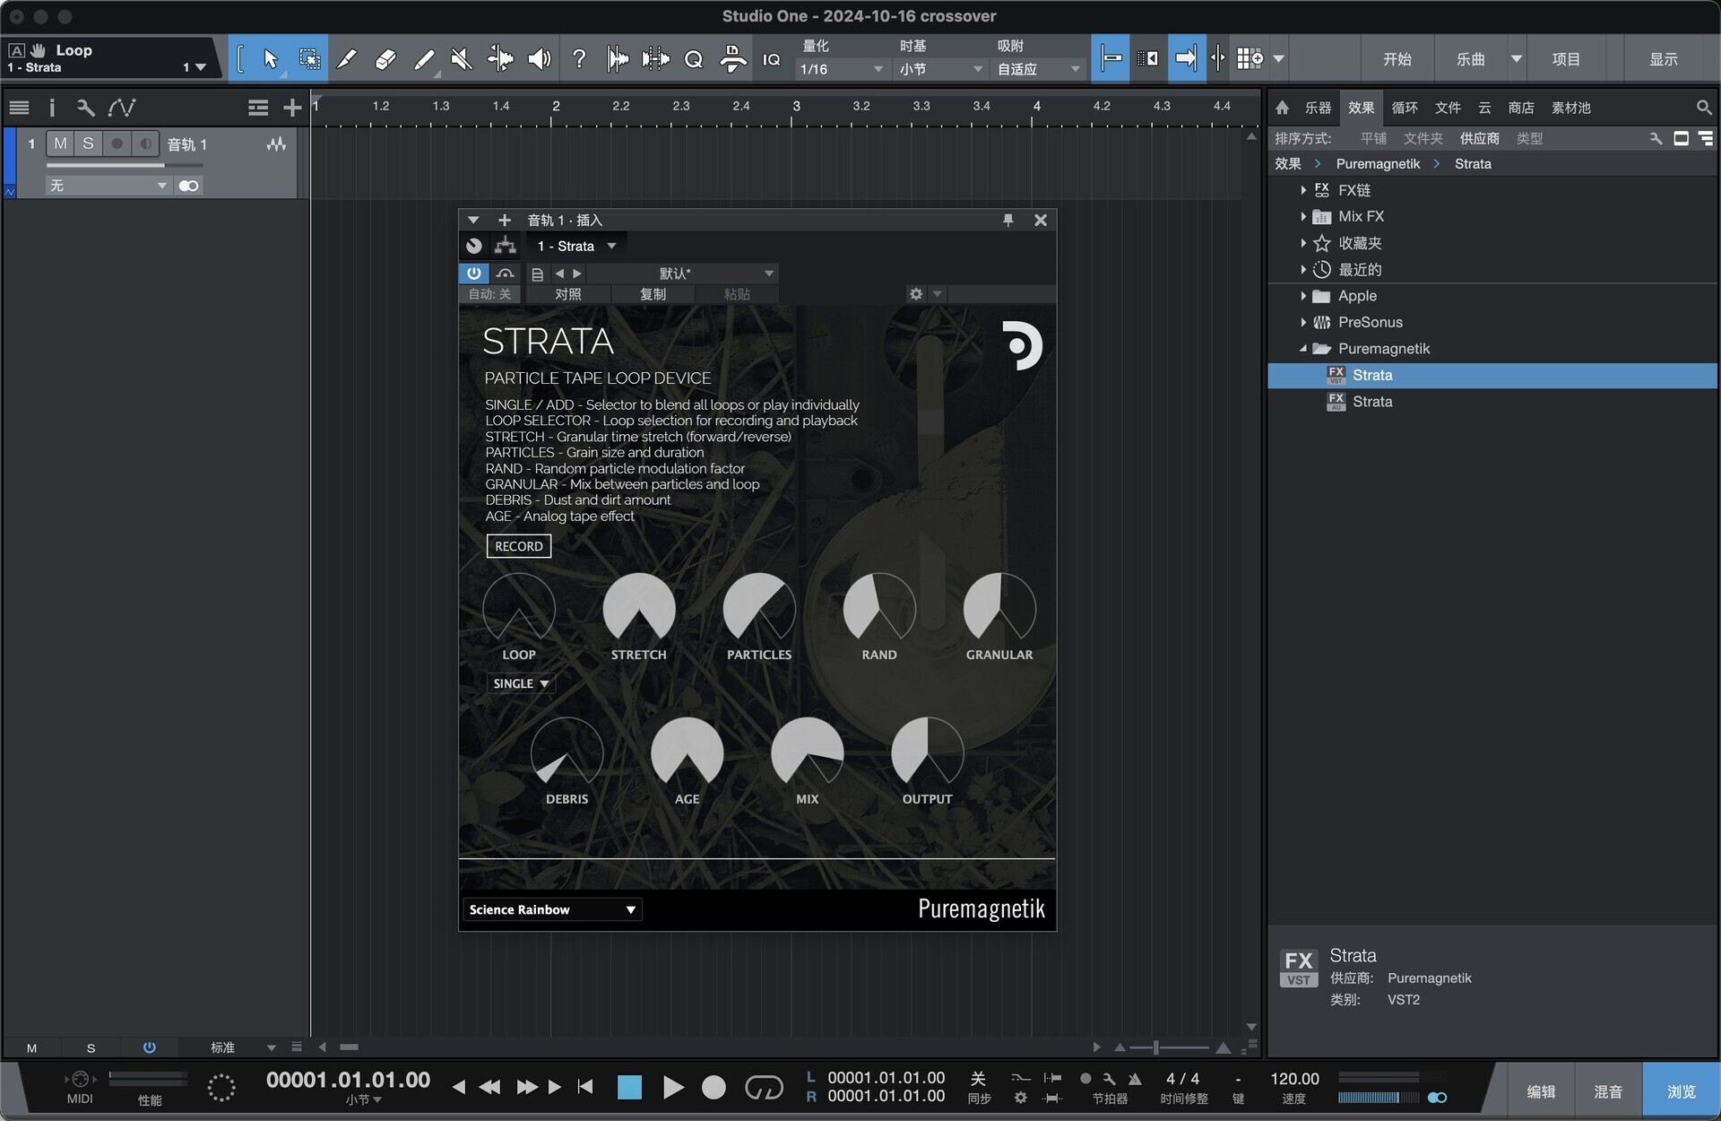The height and width of the screenshot is (1121, 1721).
Task: Open the wrench track options
Action: tap(85, 108)
